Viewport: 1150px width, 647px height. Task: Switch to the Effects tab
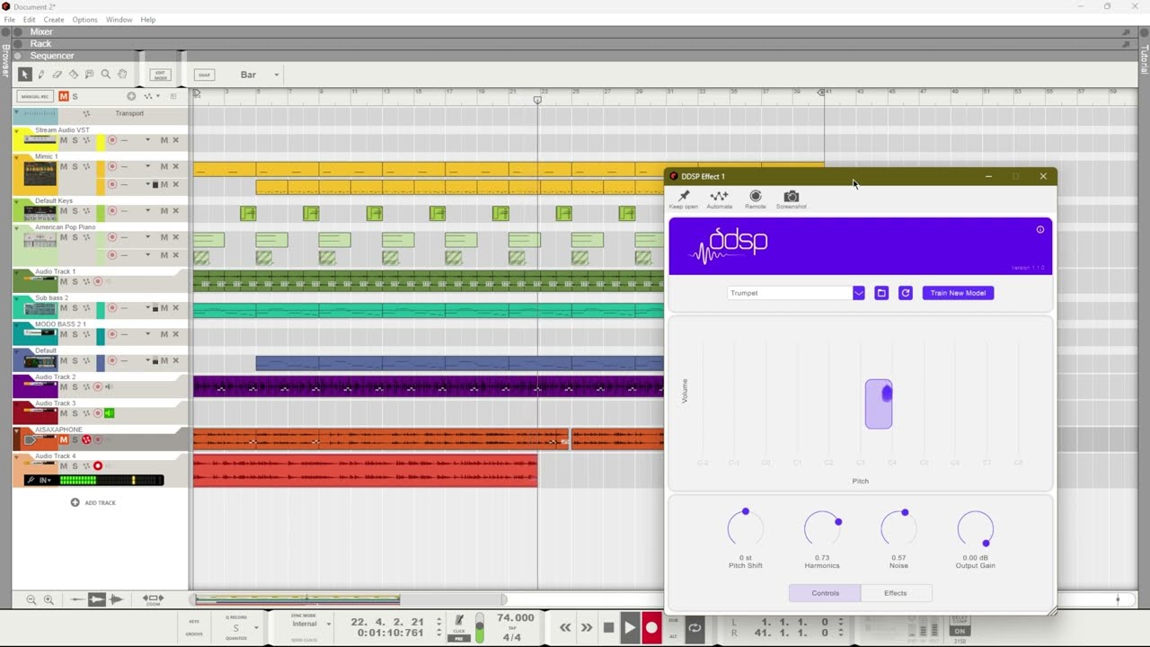point(896,593)
